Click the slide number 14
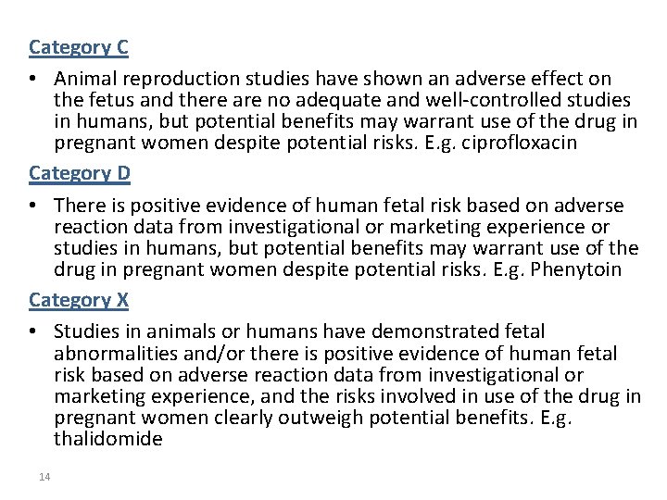667x500 pixels. click(44, 477)
